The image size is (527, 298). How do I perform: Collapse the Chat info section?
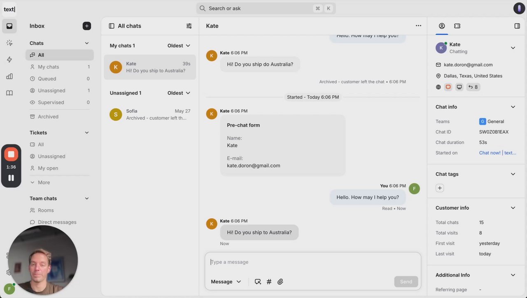[x=513, y=107]
